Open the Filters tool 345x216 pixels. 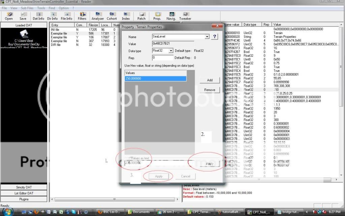point(82,16)
